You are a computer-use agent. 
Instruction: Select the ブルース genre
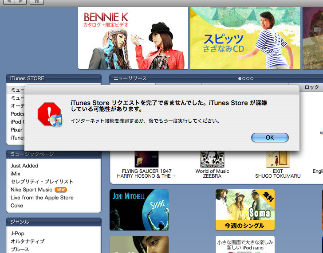(x=20, y=249)
